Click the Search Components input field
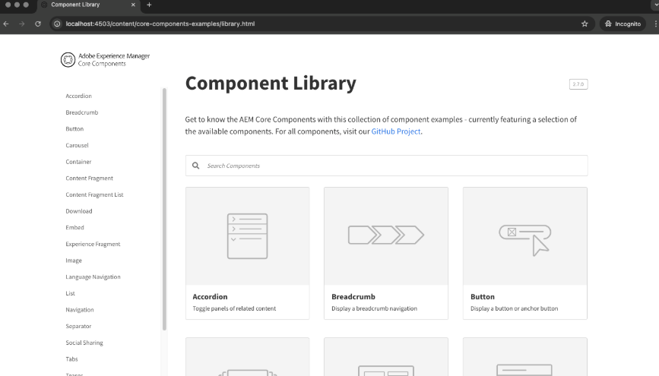Image resolution: width=659 pixels, height=376 pixels. pyautogui.click(x=386, y=166)
